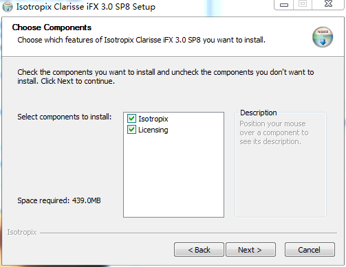Go to the previous step with < Back

pos(199,250)
